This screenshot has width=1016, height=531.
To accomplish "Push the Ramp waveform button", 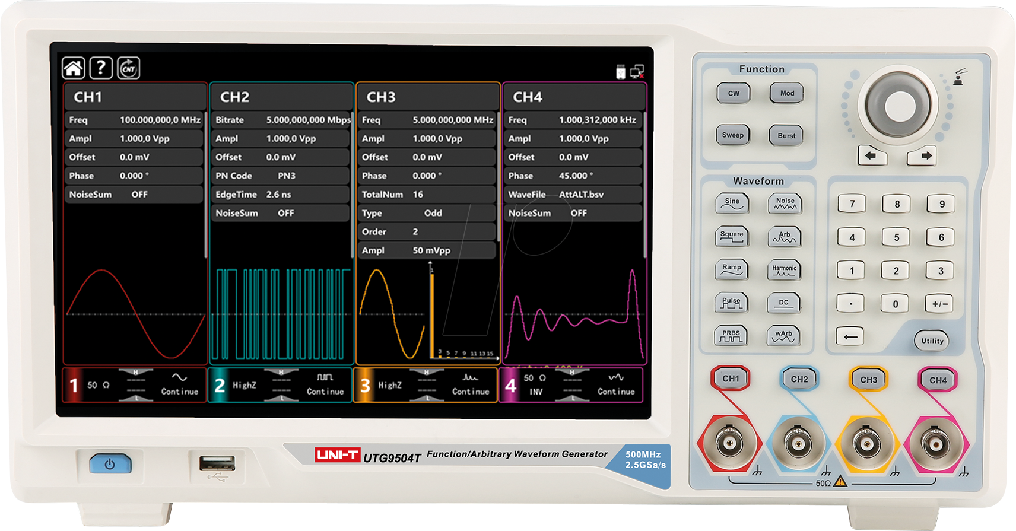I will [x=731, y=270].
